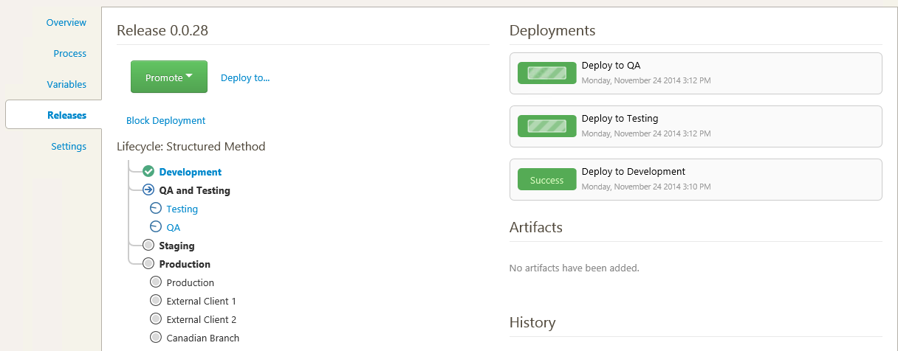Click the Block Deployment link
Image resolution: width=898 pixels, height=351 pixels.
[x=165, y=120]
